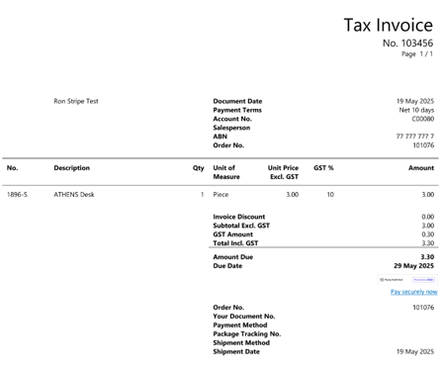Screen dimensions: 446x370
Task: Select the Shipment Date value at bottom
Action: point(415,352)
